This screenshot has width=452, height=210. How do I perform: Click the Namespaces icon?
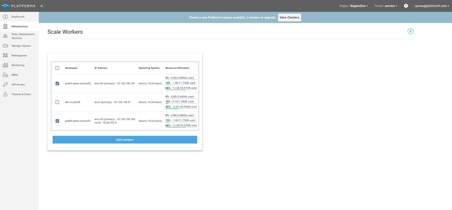click(5, 55)
